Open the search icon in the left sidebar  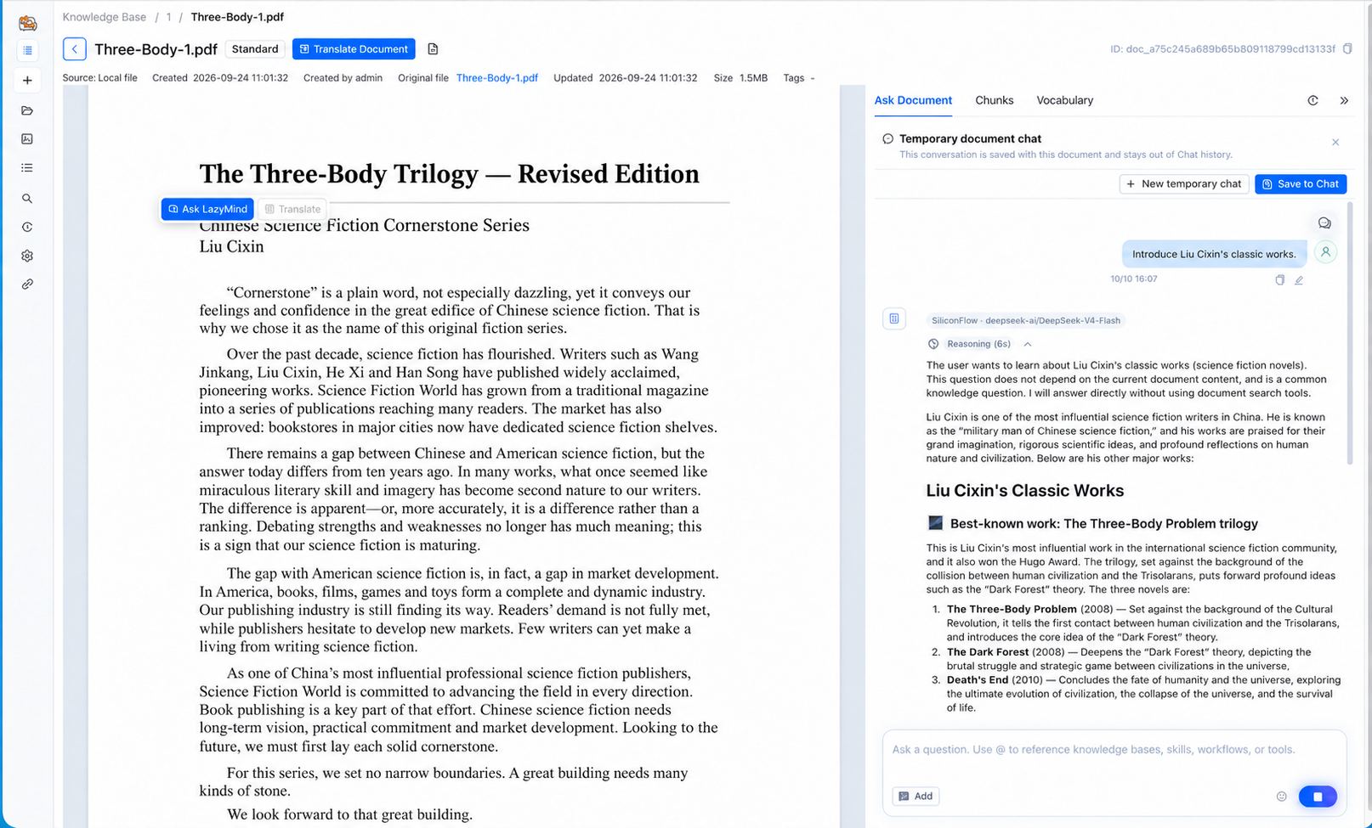coord(27,198)
